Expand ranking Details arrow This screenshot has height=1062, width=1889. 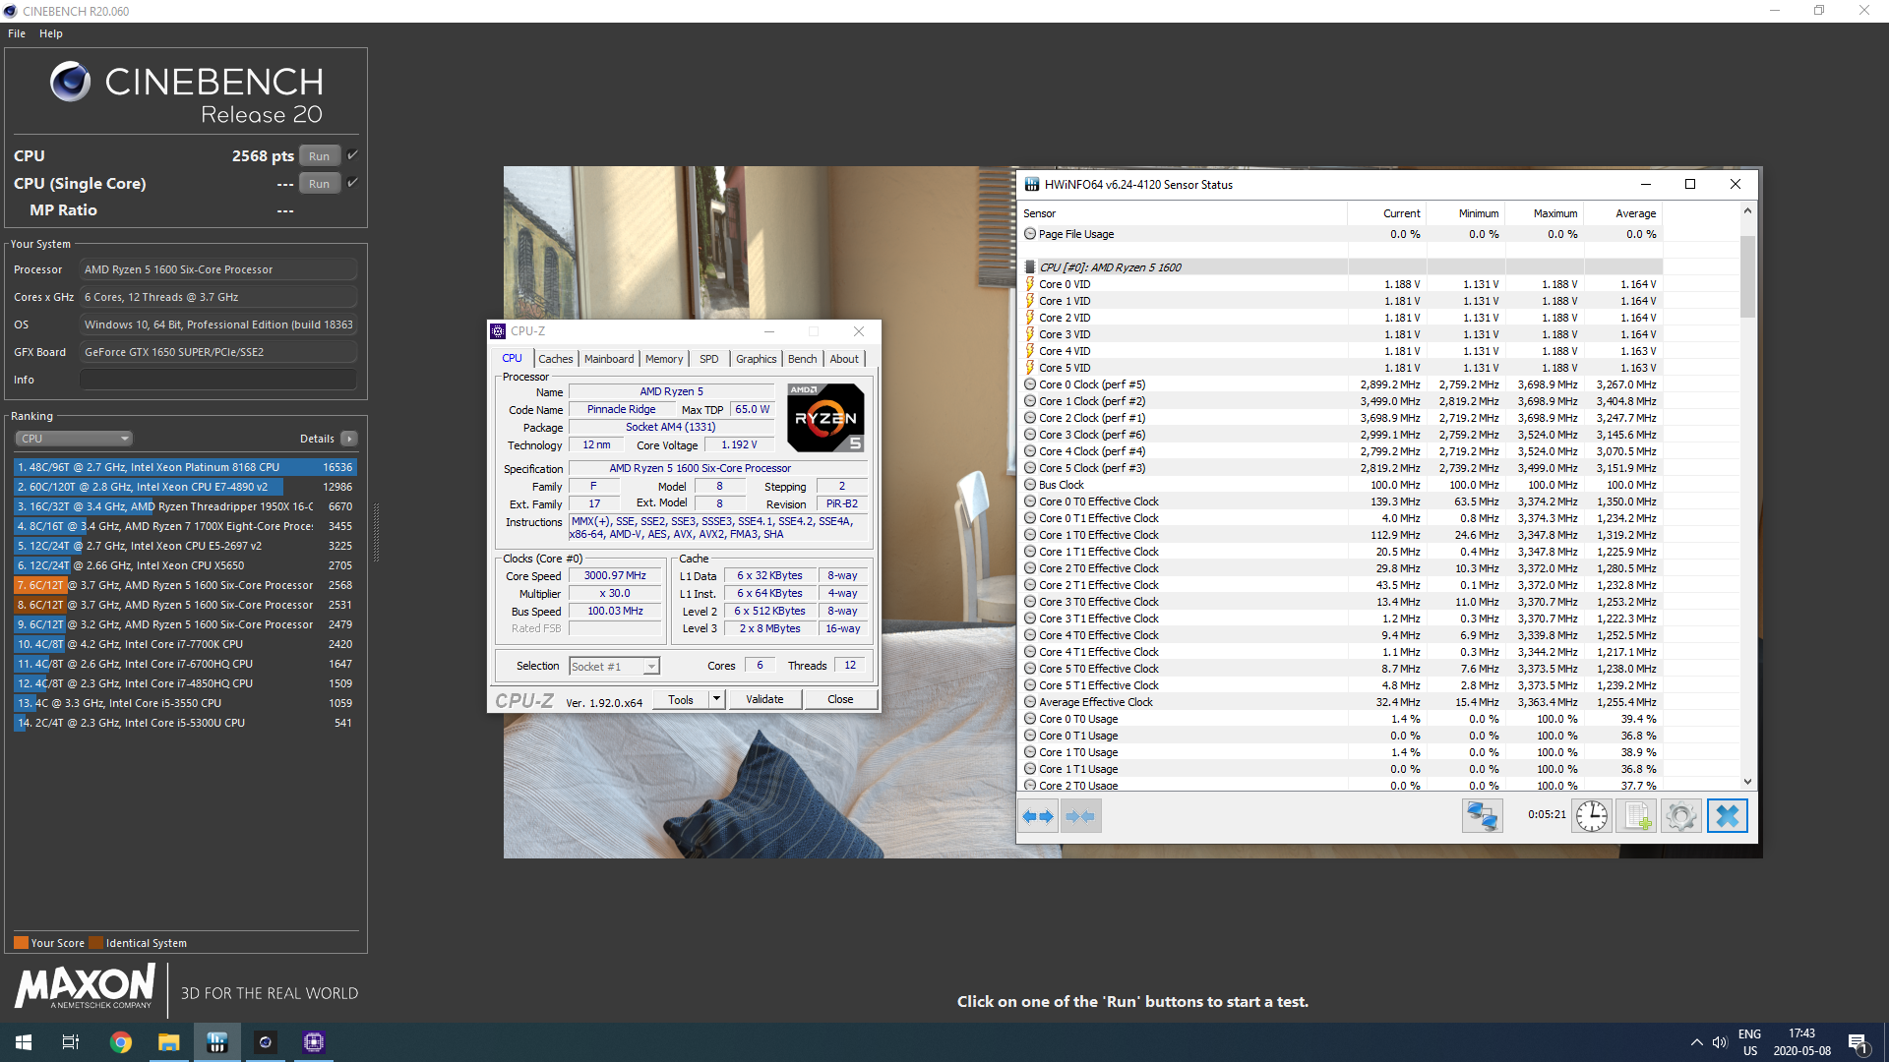click(x=349, y=439)
